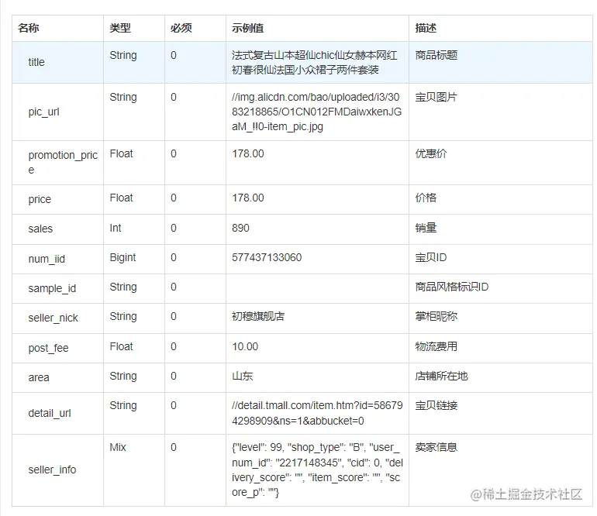Click the Float type in promotion_price row
597x516 pixels.
pyautogui.click(x=121, y=153)
